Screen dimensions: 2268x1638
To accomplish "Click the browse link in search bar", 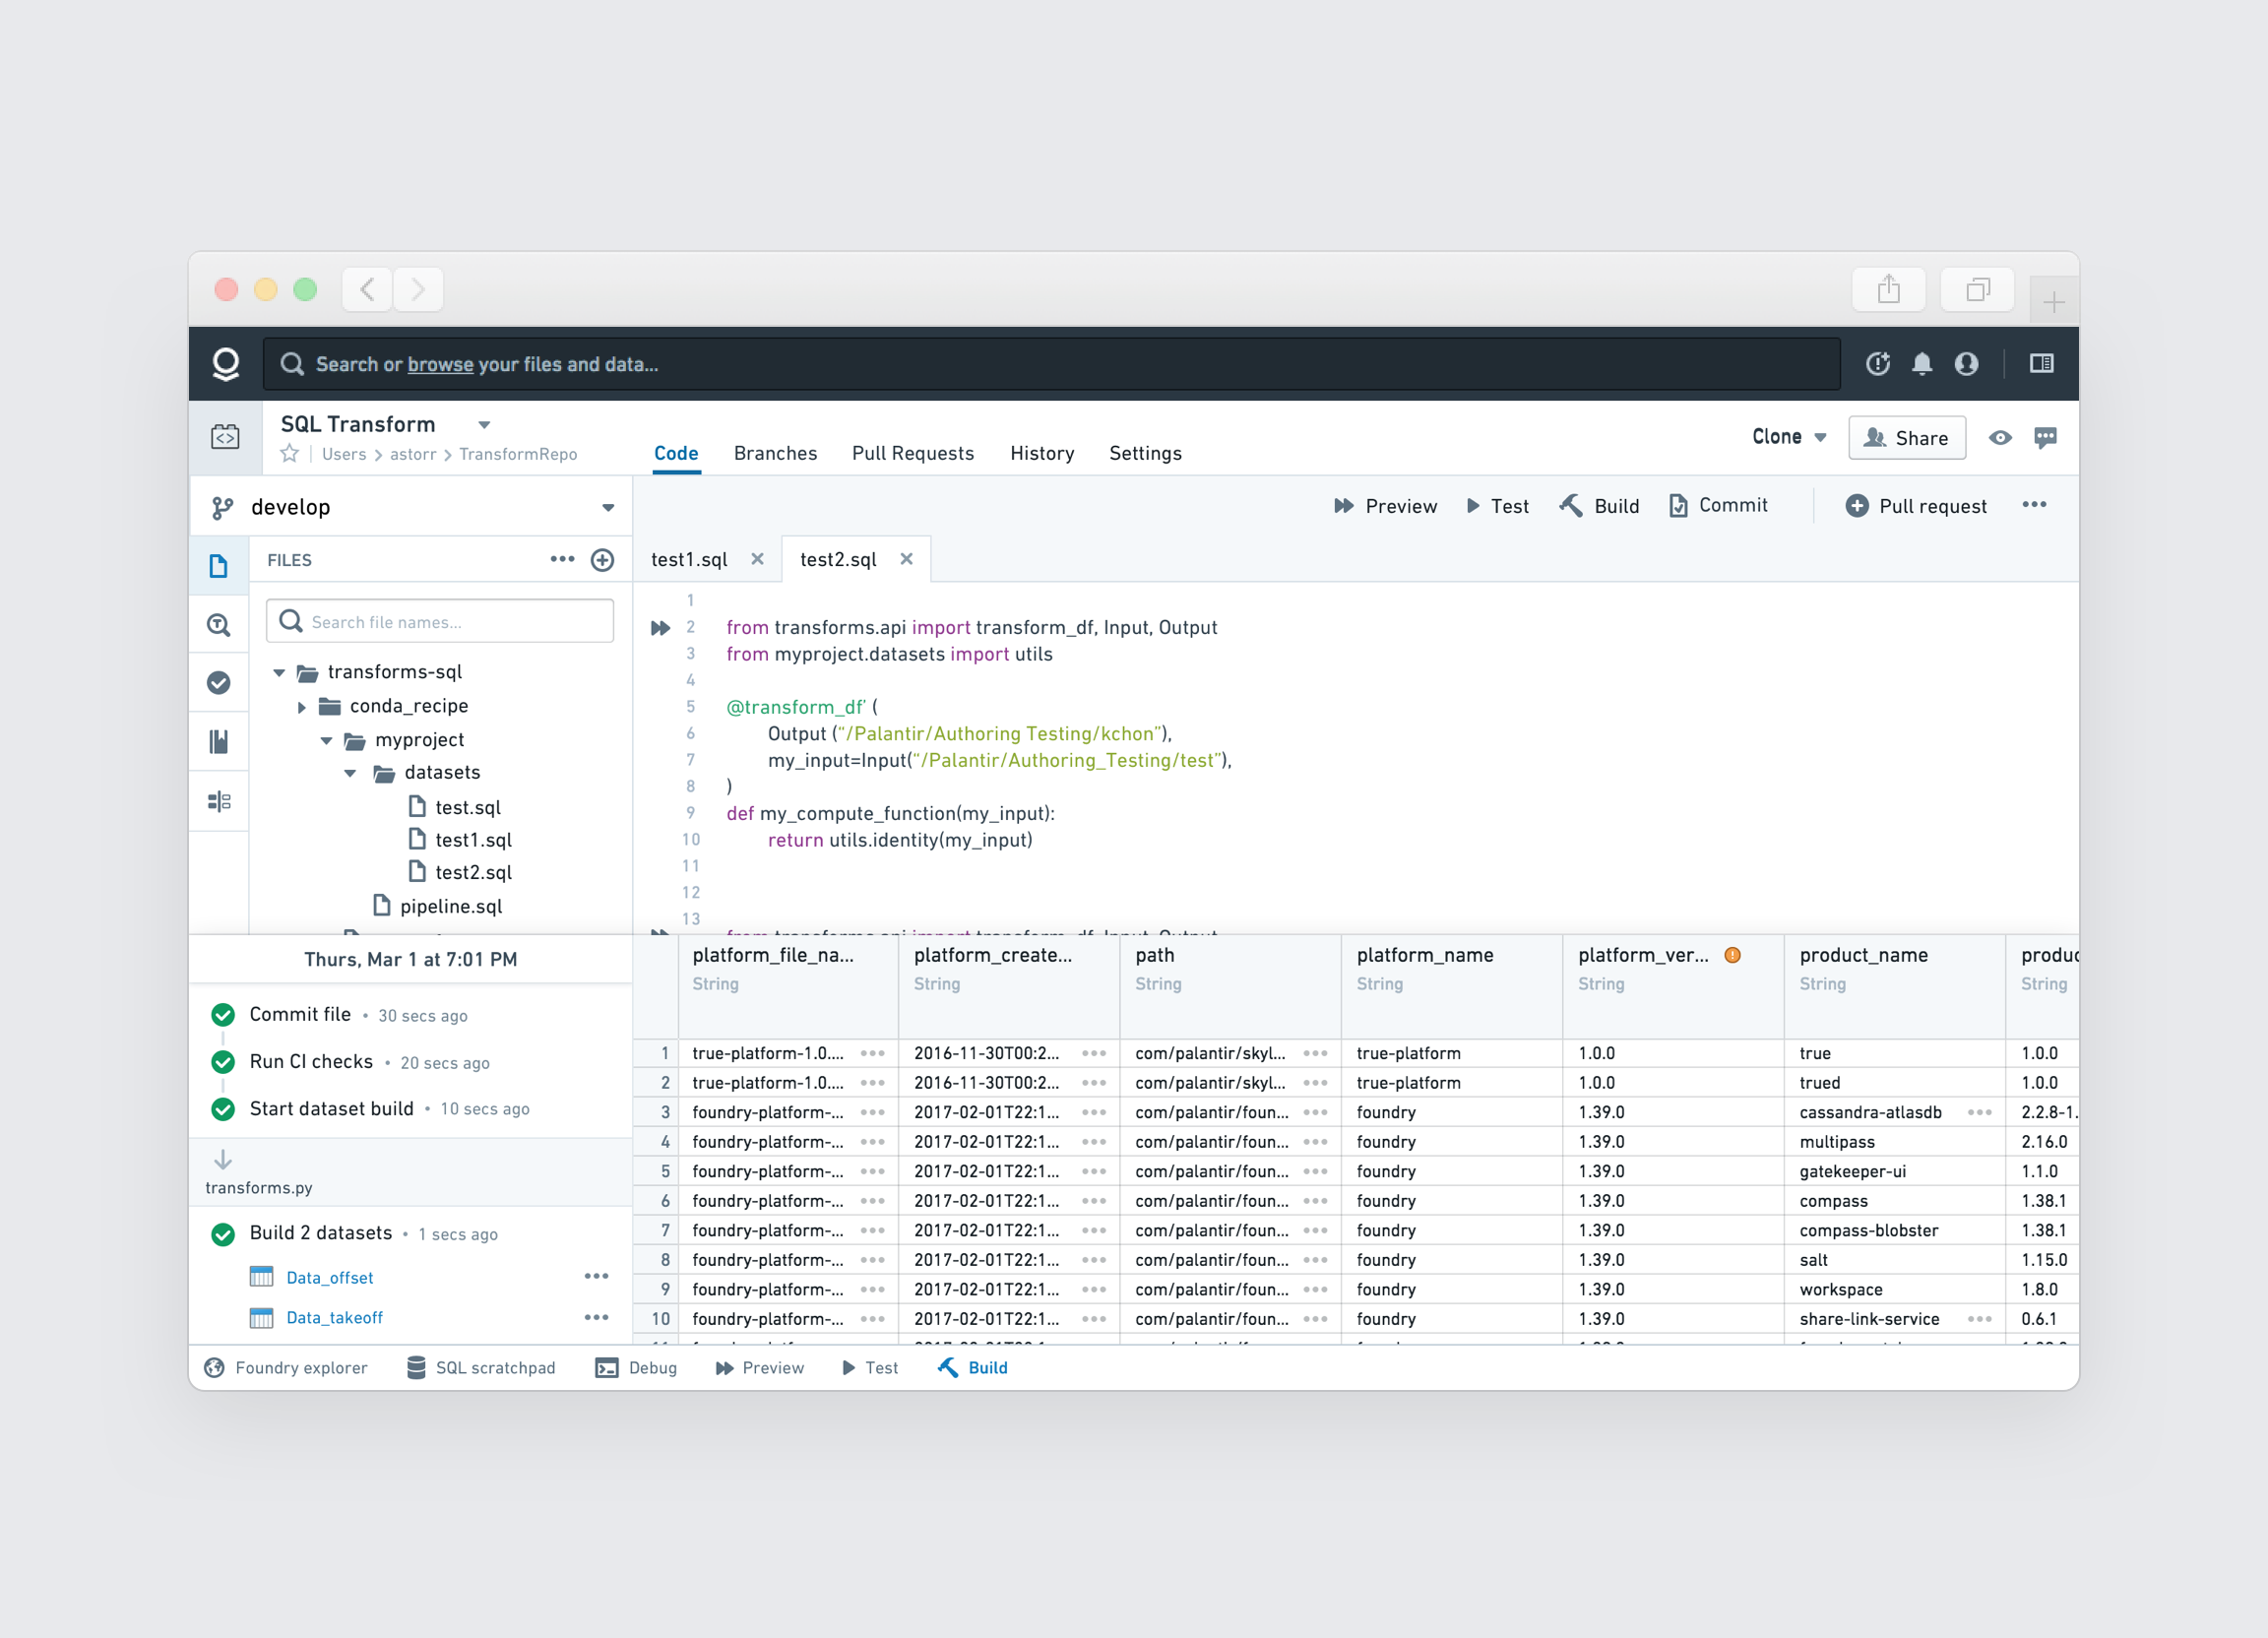I will click(x=440, y=365).
